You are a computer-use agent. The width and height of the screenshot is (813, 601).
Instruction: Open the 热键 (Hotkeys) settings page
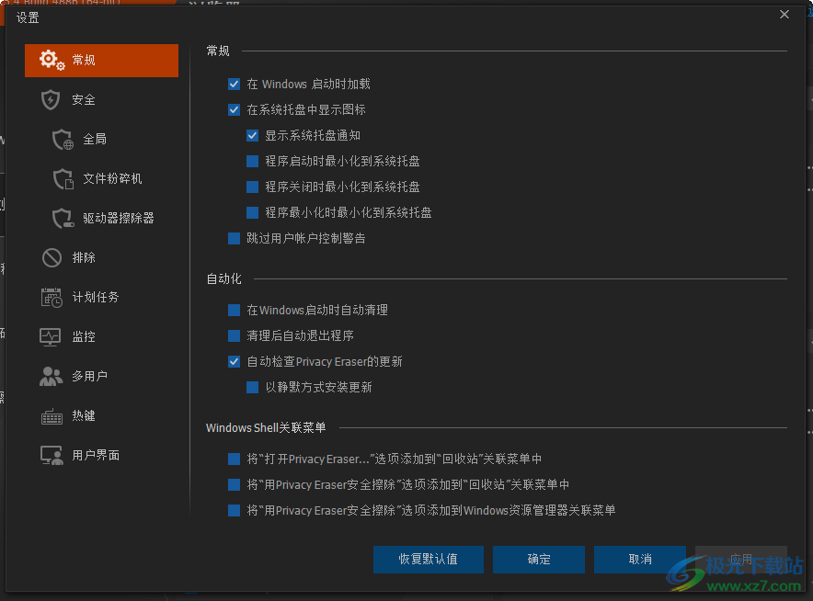point(82,415)
